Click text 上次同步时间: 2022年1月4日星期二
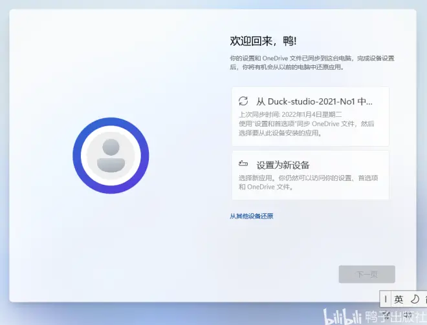The image size is (427, 325). 290,114
